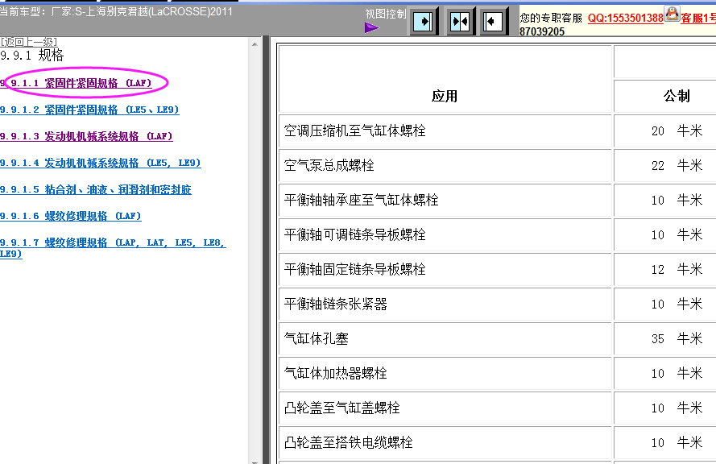This screenshot has width=716, height=464.
Task: Click the 20 牛米 torque value
Action: pos(677,131)
